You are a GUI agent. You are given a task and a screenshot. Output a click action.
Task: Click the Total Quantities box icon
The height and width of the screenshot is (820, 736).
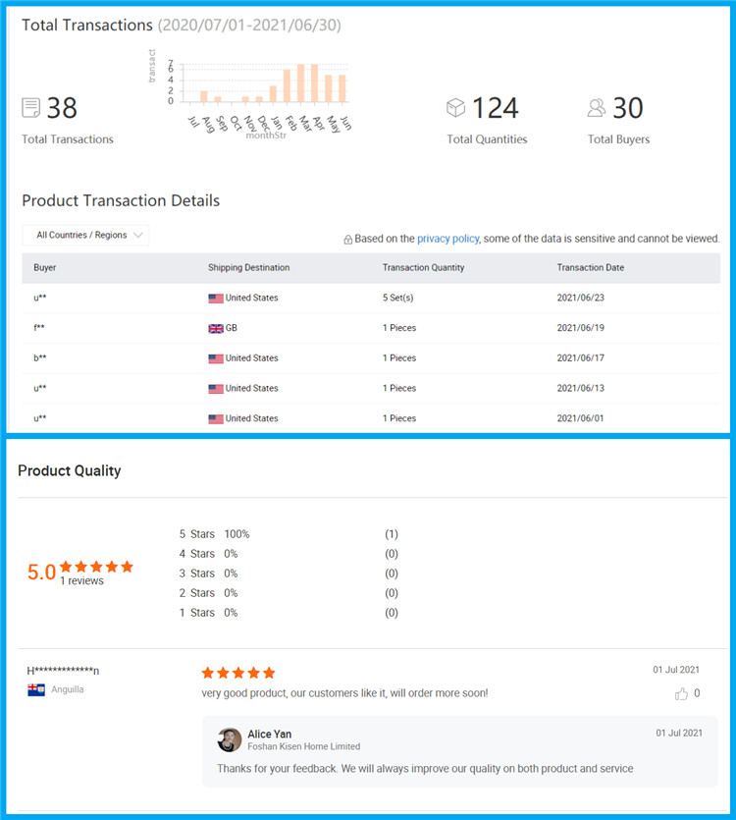455,107
